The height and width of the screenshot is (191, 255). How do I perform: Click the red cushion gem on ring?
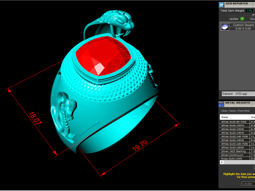click(x=103, y=56)
